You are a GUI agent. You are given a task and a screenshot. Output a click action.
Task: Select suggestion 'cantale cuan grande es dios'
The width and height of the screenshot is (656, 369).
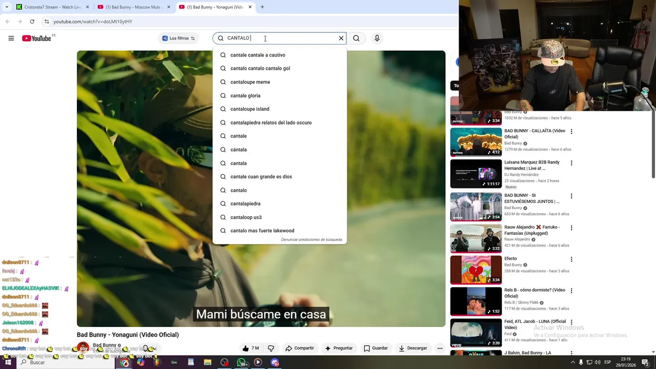tap(280, 176)
